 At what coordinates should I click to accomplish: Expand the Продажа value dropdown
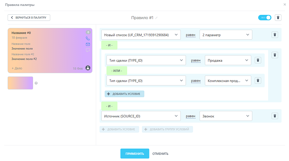pos(228,60)
